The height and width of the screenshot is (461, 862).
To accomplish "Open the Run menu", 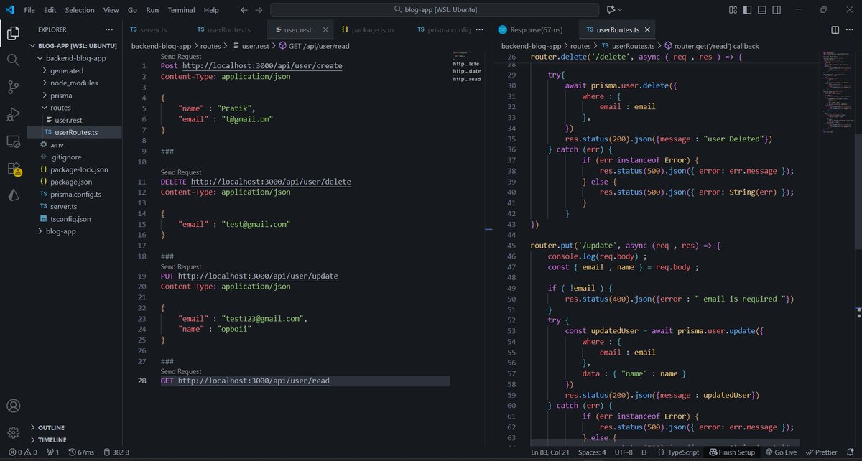I will point(152,10).
